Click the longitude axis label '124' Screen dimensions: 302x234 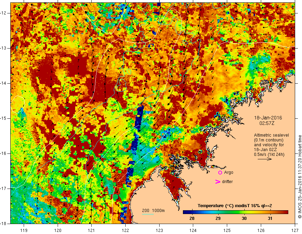click(x=193, y=230)
